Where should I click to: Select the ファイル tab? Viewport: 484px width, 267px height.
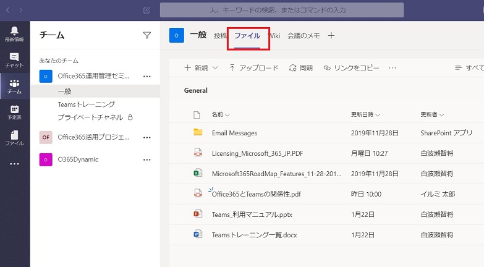(x=247, y=36)
